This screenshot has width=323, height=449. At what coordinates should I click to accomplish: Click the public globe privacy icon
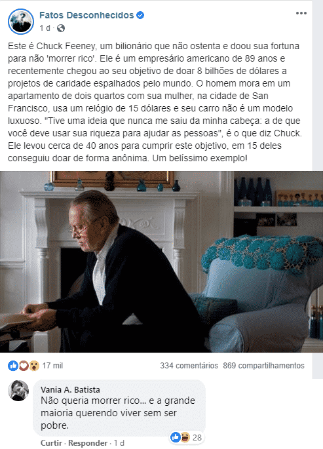point(61,28)
